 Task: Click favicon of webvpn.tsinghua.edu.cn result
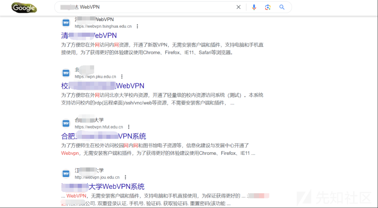[x=66, y=23]
